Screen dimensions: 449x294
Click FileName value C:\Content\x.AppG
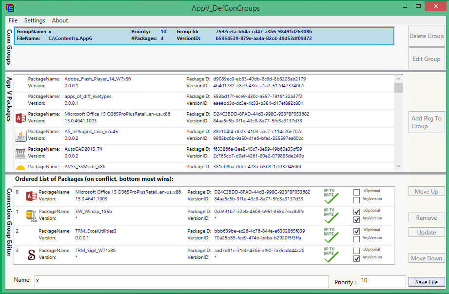(x=70, y=39)
